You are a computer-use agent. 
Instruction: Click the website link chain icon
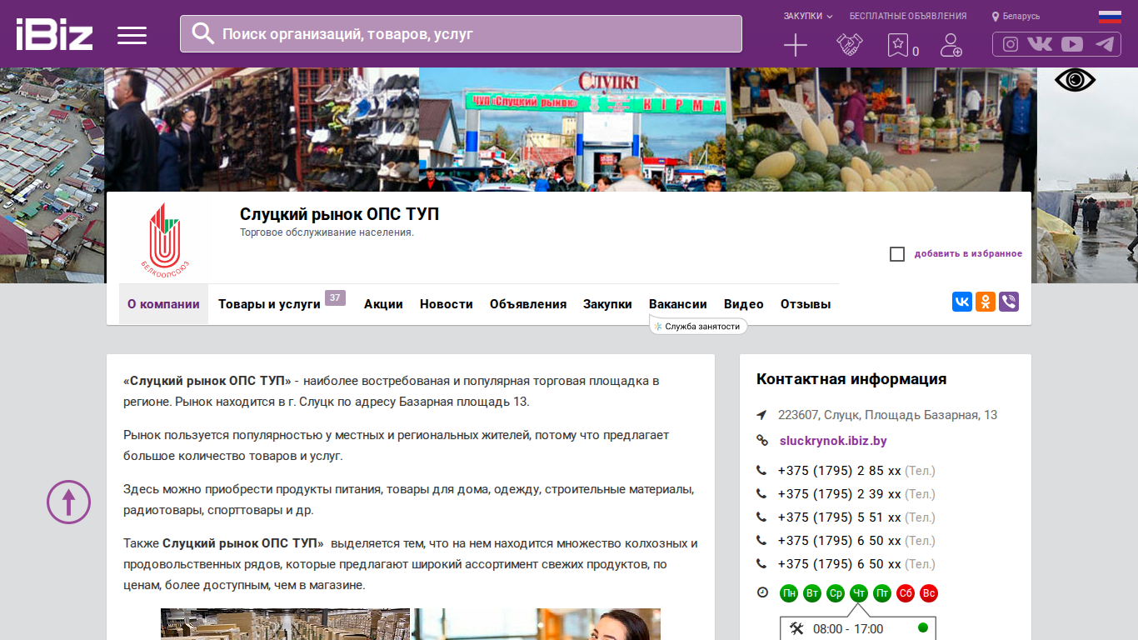pyautogui.click(x=761, y=441)
